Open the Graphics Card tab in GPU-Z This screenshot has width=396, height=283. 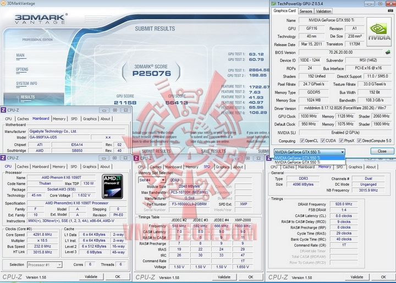coord(284,10)
